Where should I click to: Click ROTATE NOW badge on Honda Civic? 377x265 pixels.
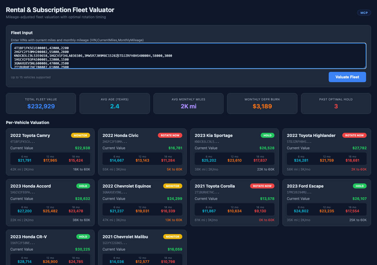(x=170, y=135)
